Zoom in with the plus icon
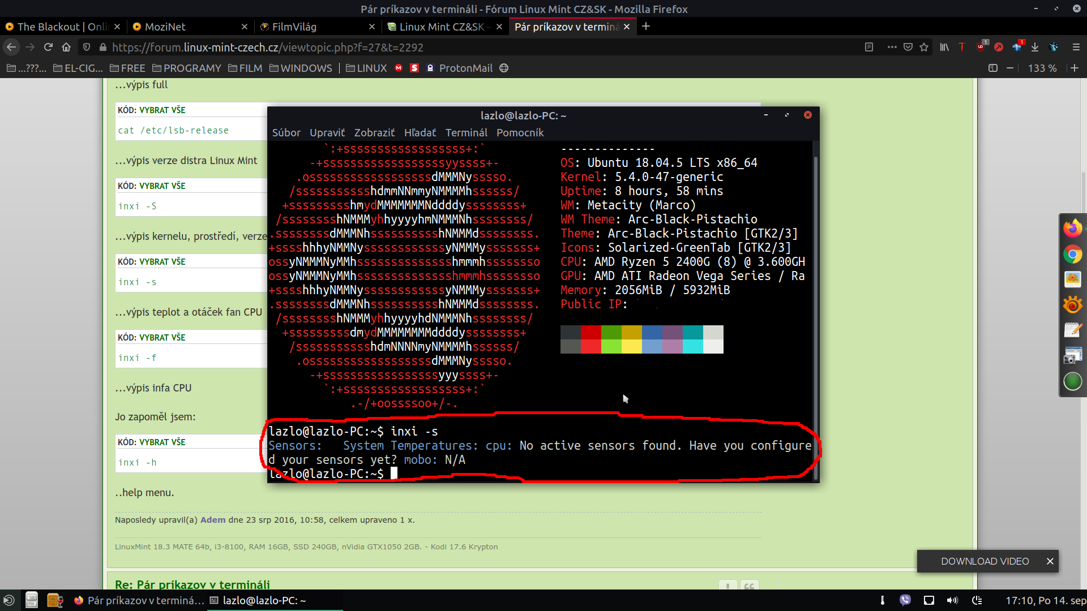Viewport: 1087px width, 611px height. coord(1075,68)
